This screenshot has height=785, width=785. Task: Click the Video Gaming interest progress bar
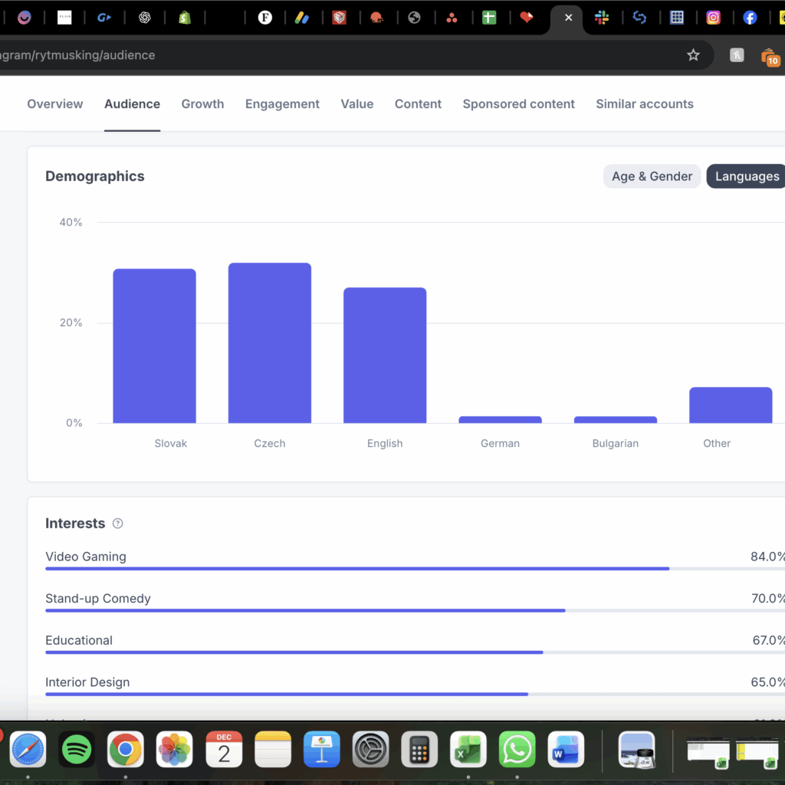pyautogui.click(x=357, y=569)
